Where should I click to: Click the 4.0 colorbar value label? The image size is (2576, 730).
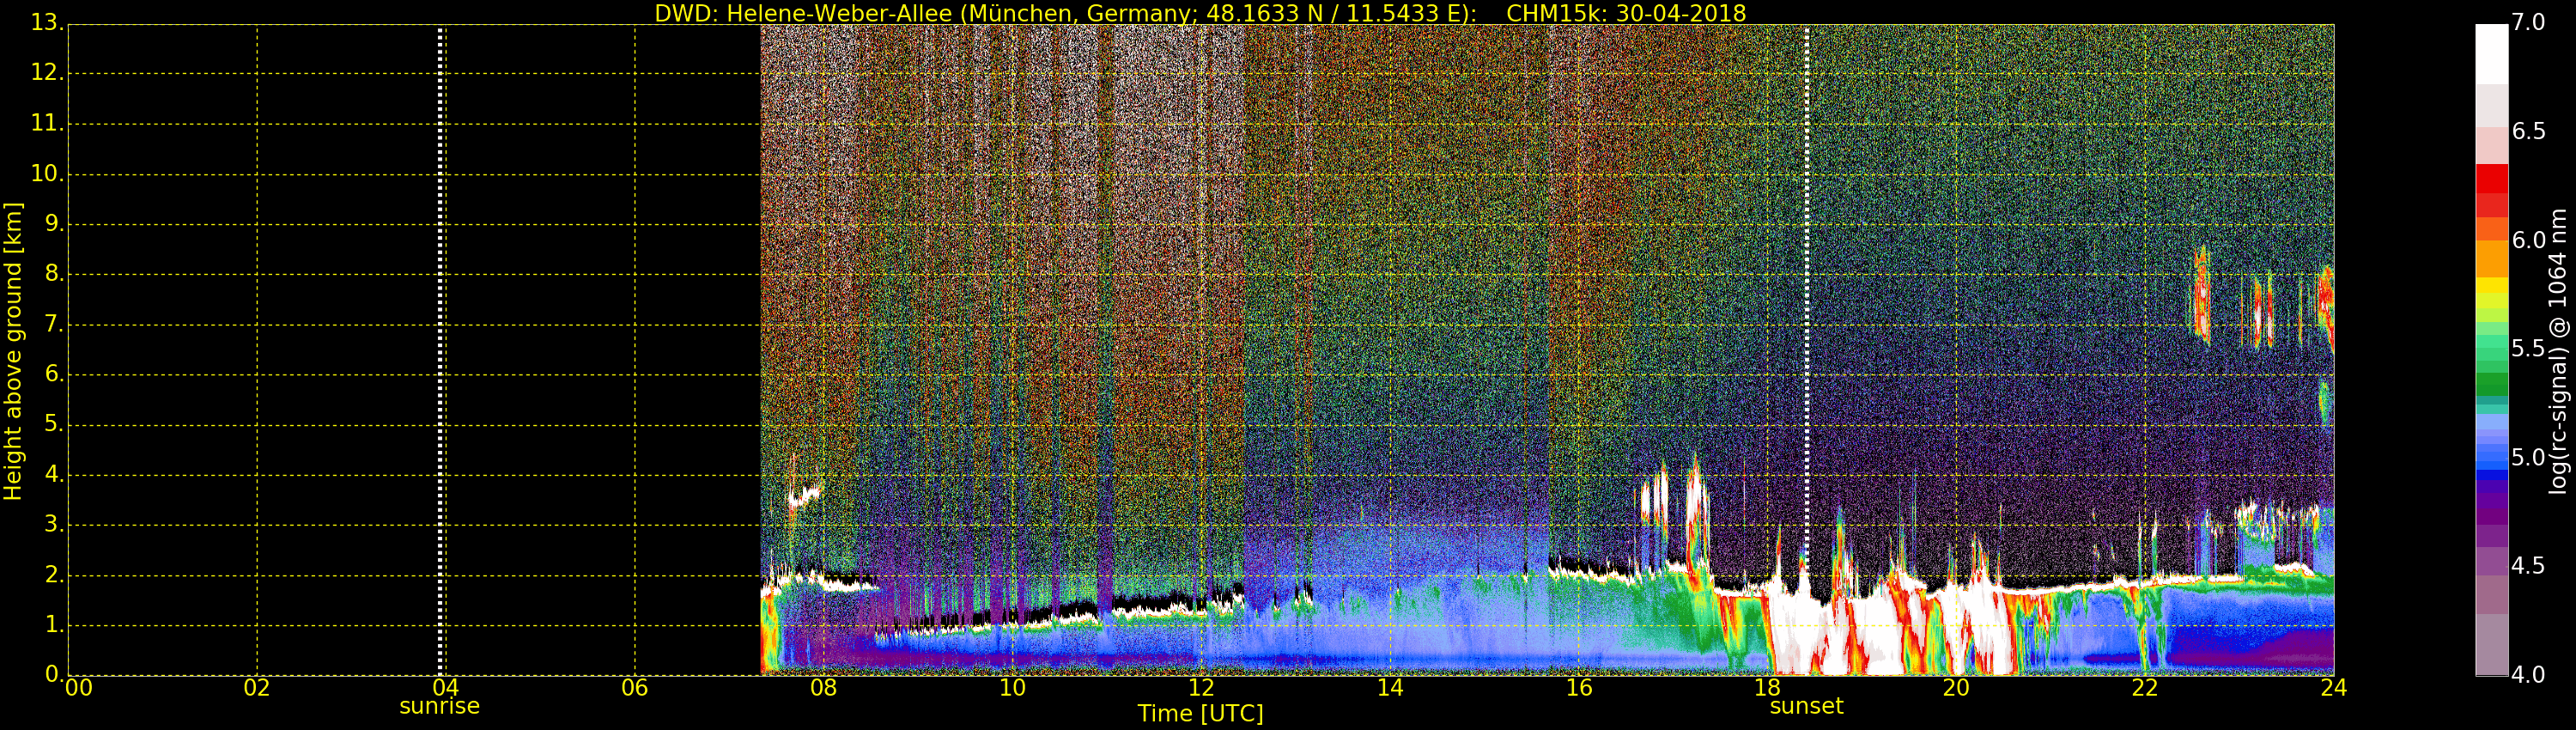[2528, 675]
